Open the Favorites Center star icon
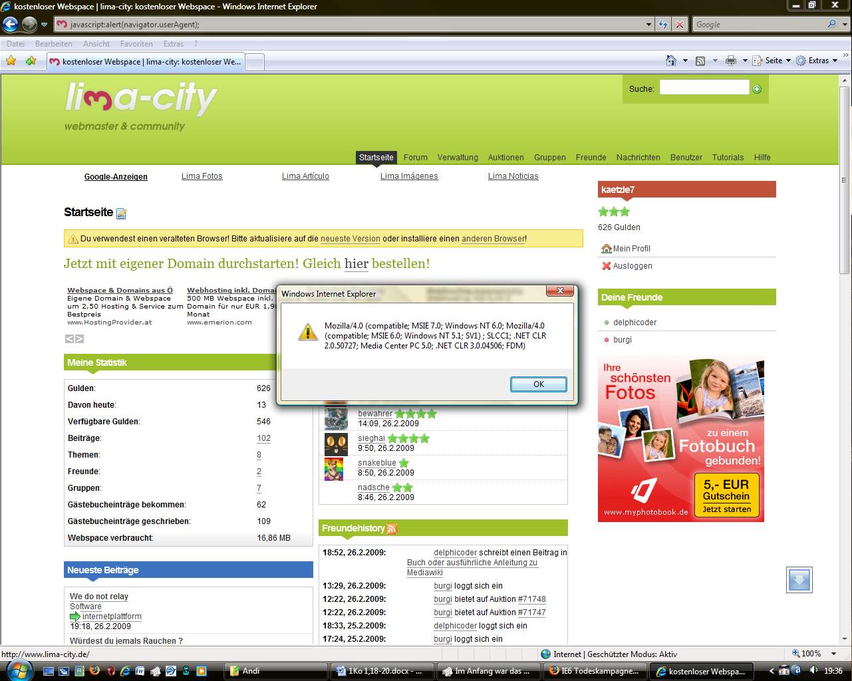The width and height of the screenshot is (852, 681). [11, 61]
